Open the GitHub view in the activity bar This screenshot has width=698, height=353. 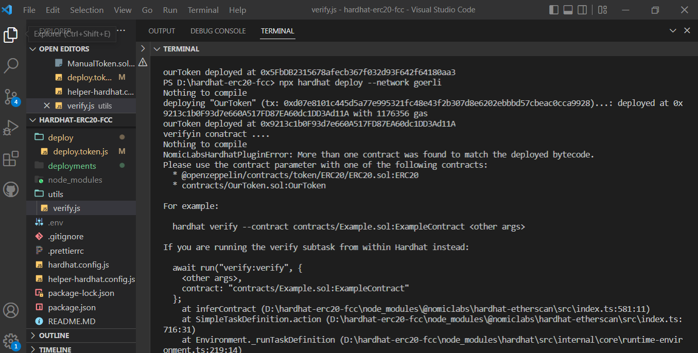[x=11, y=190]
